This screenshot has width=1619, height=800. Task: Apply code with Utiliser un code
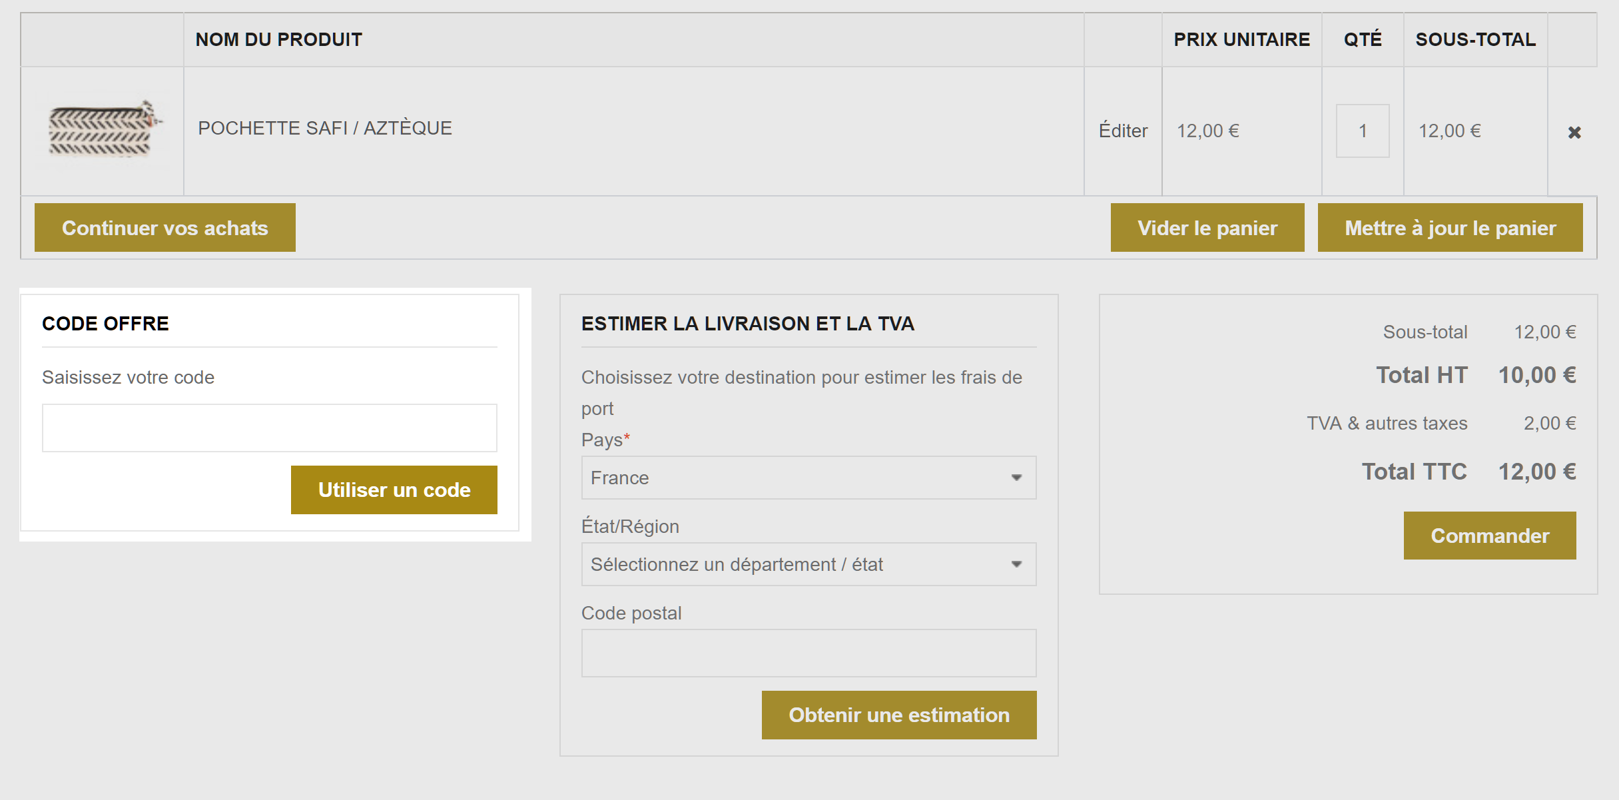pyautogui.click(x=394, y=490)
